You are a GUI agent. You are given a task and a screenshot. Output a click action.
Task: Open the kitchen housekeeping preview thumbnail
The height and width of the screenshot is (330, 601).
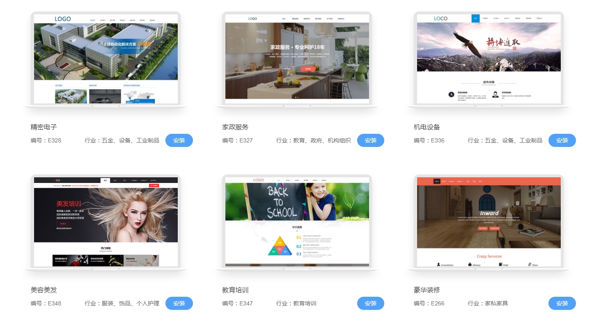(x=297, y=59)
